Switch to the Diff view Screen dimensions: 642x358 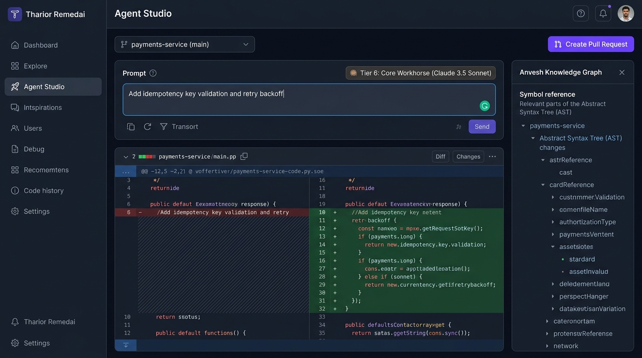pyautogui.click(x=440, y=157)
